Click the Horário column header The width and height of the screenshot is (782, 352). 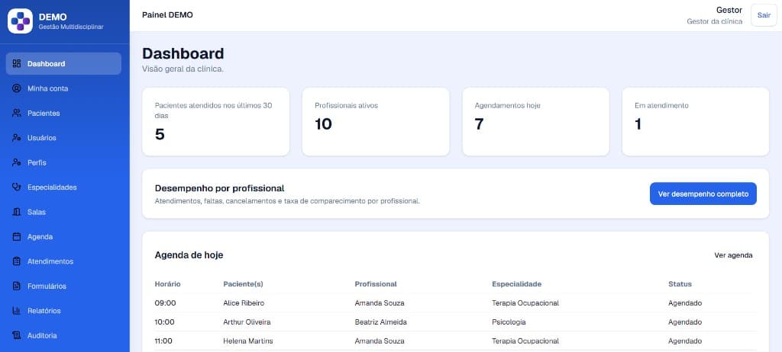click(x=167, y=284)
